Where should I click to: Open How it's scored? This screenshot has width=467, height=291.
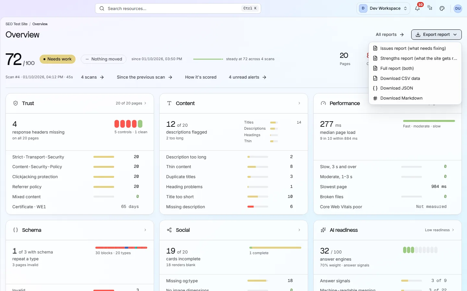(201, 77)
